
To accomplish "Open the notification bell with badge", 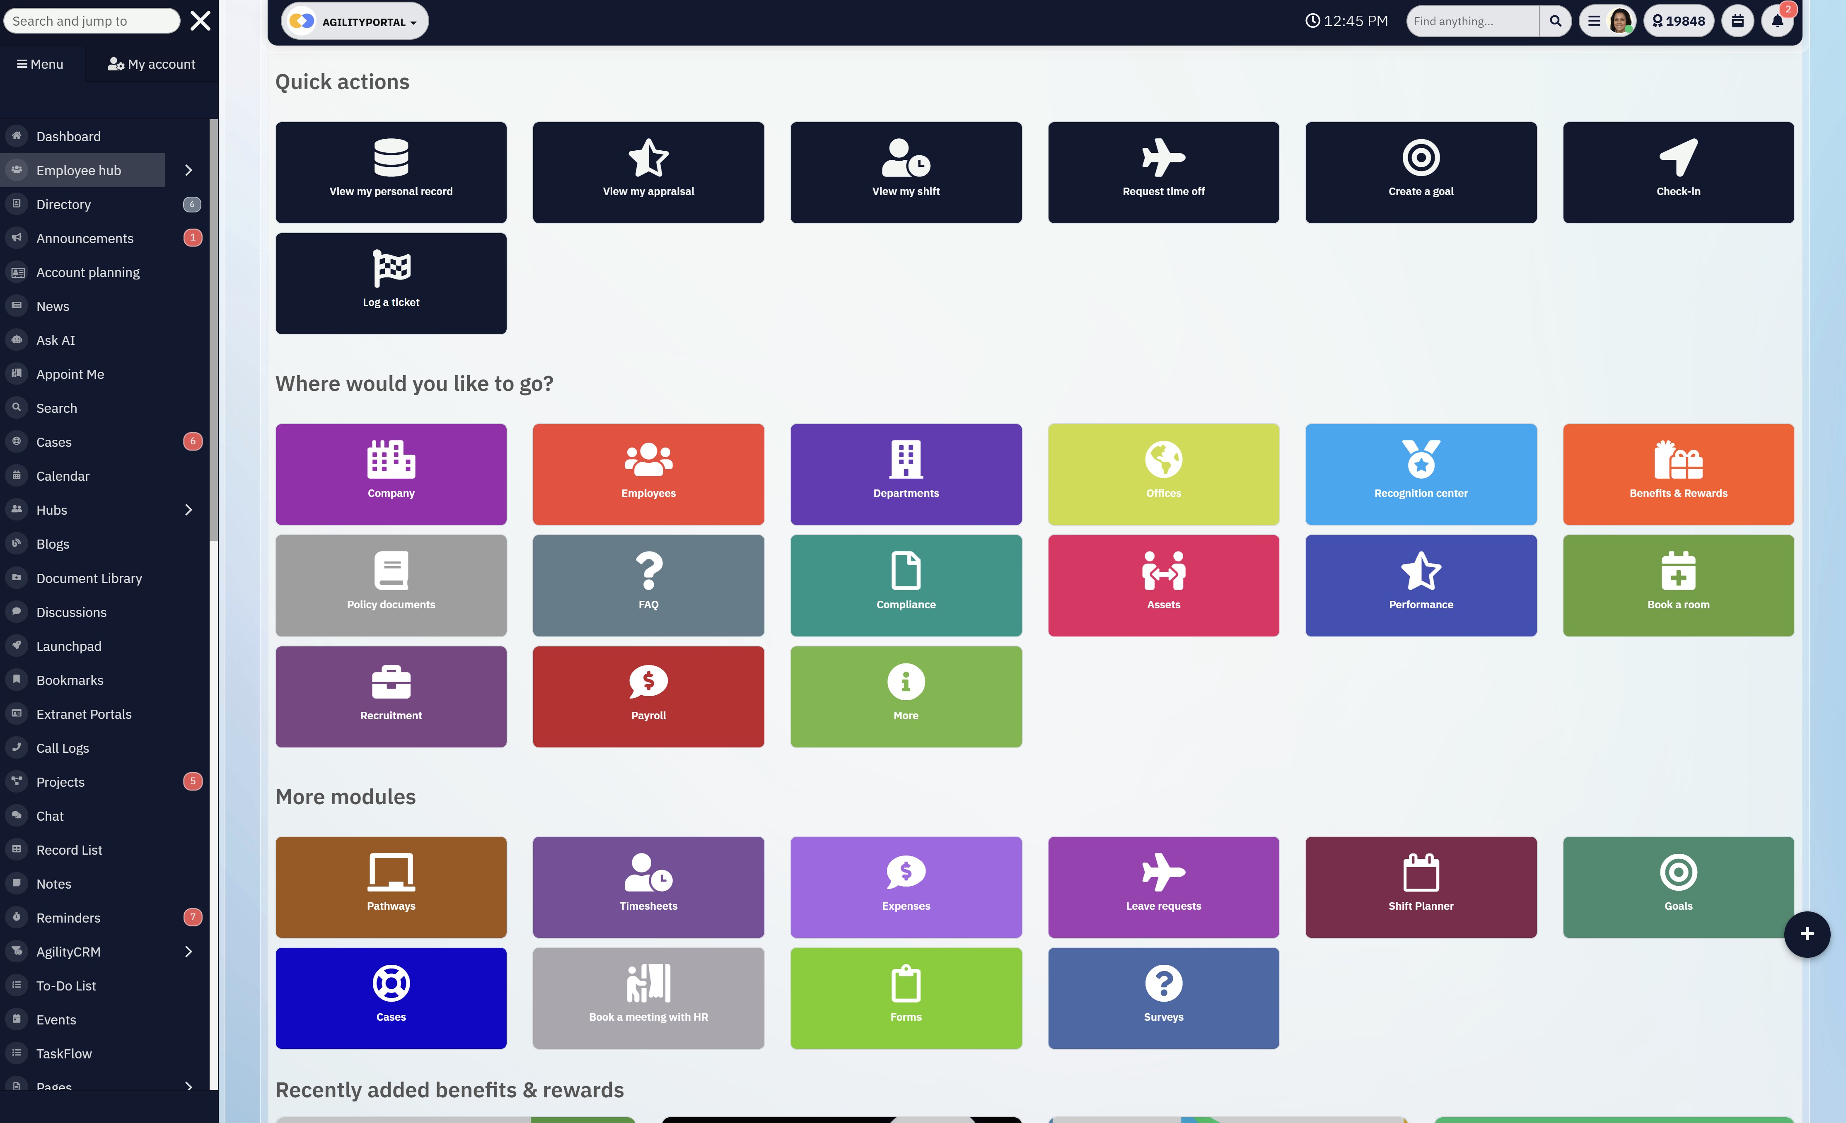I will click(1777, 20).
